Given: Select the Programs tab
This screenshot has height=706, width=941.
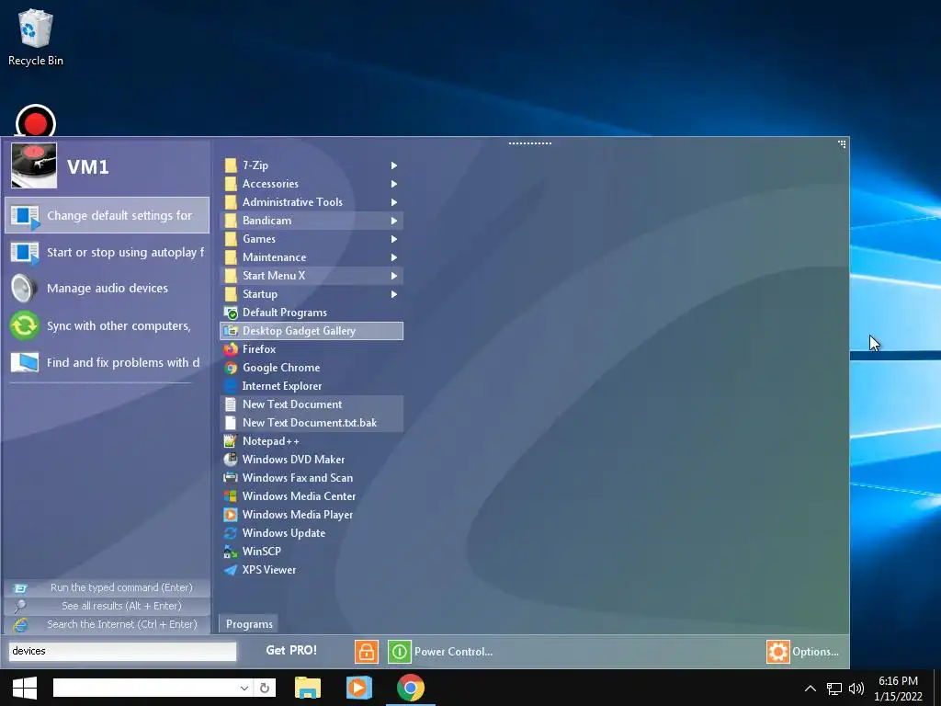Looking at the screenshot, I should 249,624.
